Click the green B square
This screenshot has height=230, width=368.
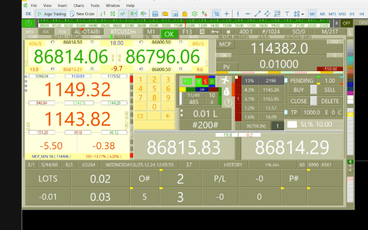tap(198, 81)
